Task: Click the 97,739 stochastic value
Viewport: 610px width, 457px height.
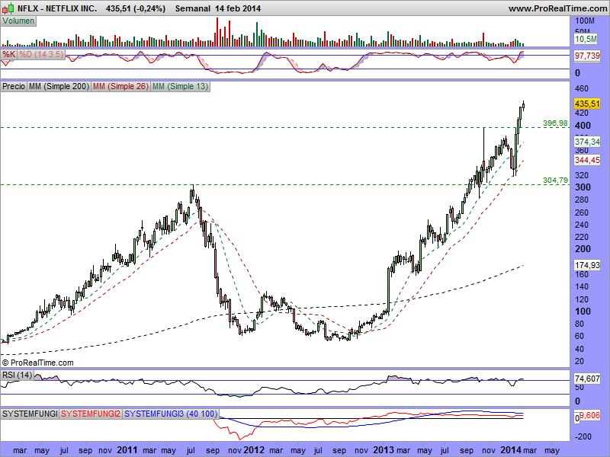Action: coord(587,56)
